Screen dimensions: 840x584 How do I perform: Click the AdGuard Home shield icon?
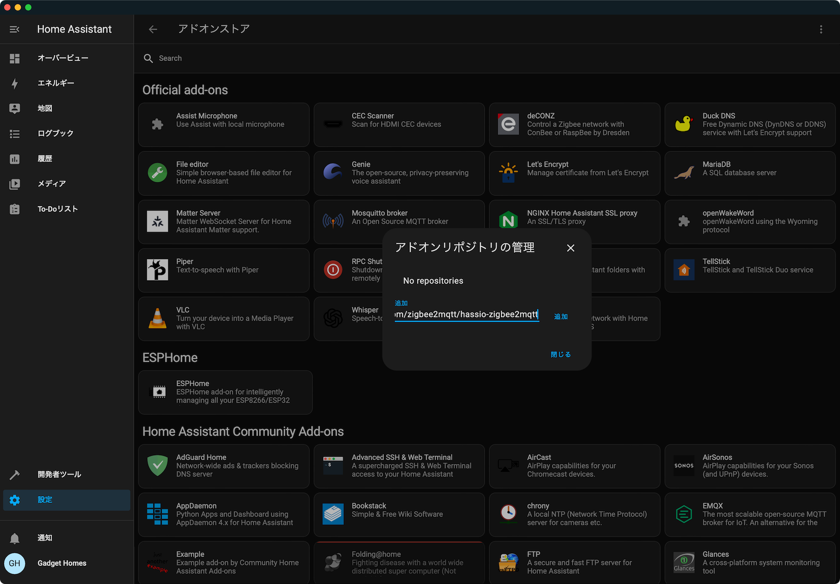coord(158,466)
